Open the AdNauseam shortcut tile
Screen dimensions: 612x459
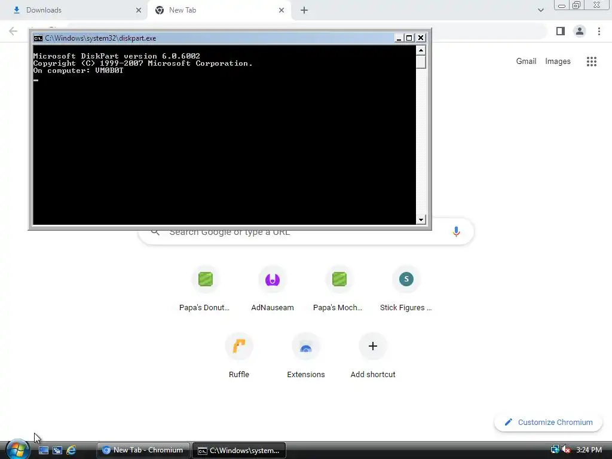point(273,289)
